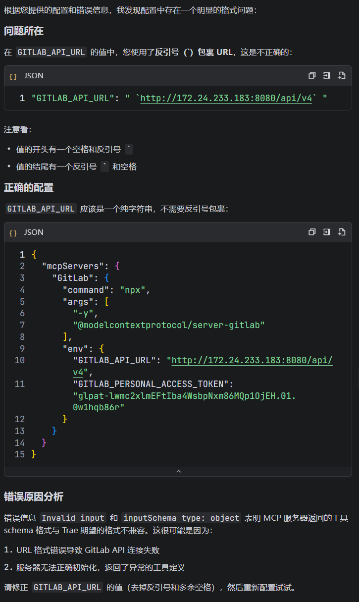Image resolution: width=359 pixels, height=602 pixels.
Task: Insert corrected mcpServers config at cursor
Action: (327, 232)
